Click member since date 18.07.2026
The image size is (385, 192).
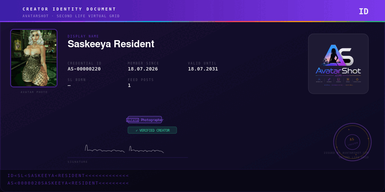143,69
